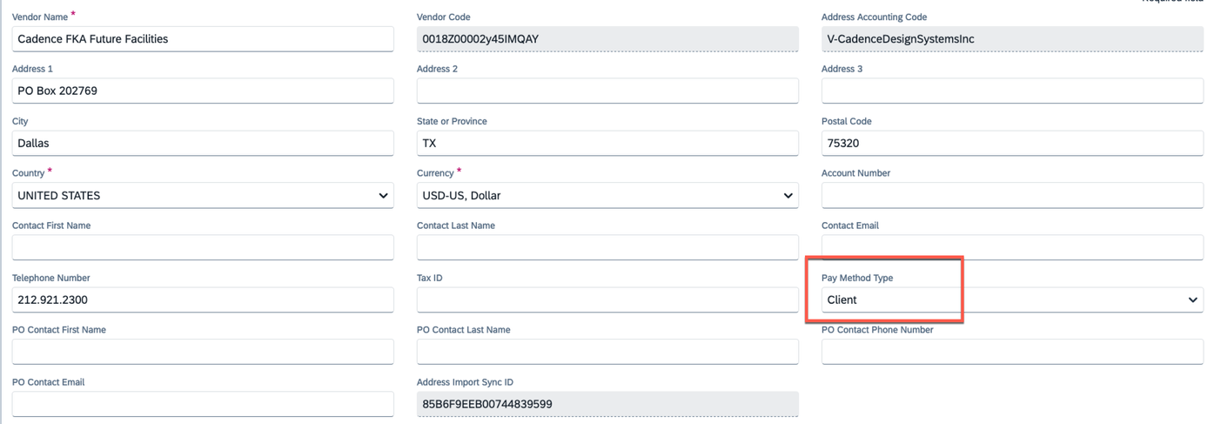
Task: Focus the Telephone Number field
Action: point(203,299)
